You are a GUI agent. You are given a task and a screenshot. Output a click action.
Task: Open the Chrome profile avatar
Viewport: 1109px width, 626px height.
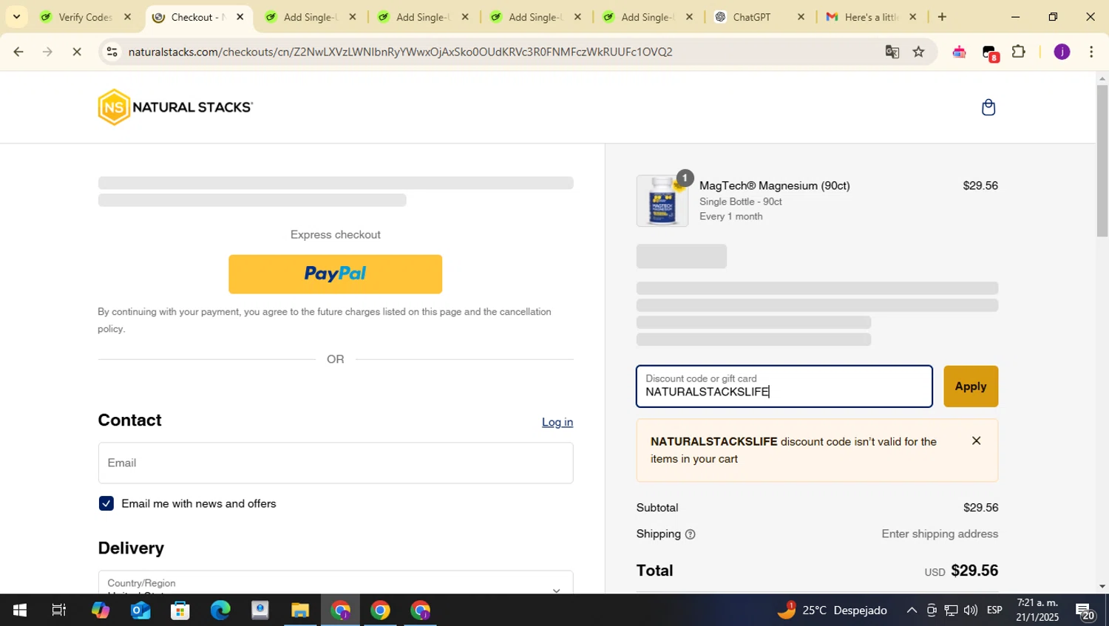(x=1062, y=52)
